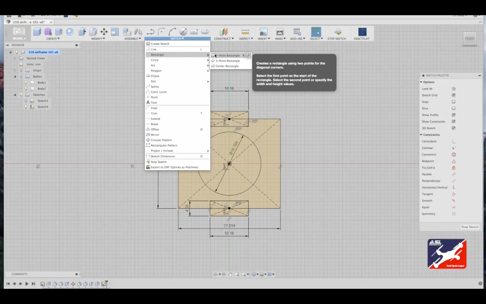Viewport: 486px width, 304px height.
Task: Click the Stop Sketch button in Sketch Palette
Action: (469, 227)
